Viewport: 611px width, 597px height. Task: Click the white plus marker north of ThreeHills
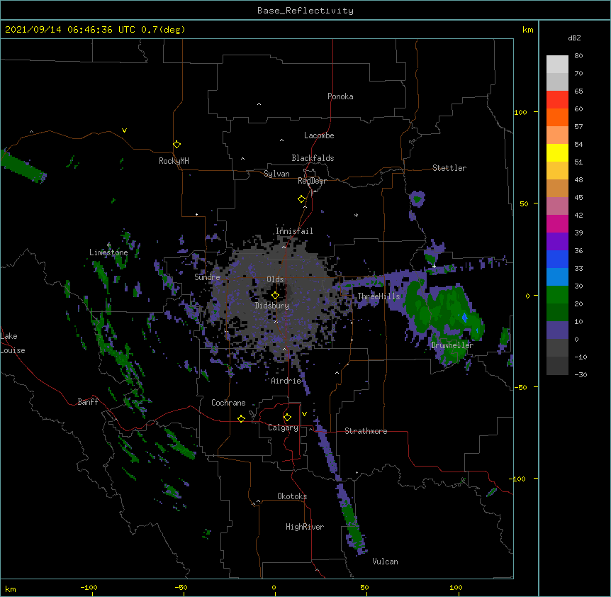(434, 266)
